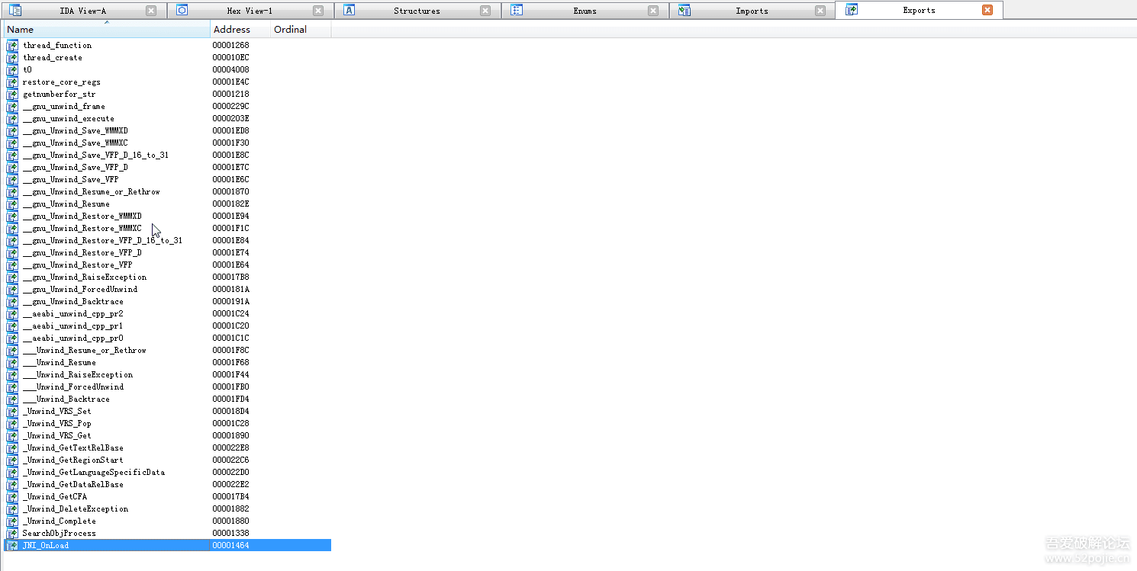Select the _Unwind_VRS_Get export name
Viewport: 1137px width, 571px height.
[x=56, y=436]
